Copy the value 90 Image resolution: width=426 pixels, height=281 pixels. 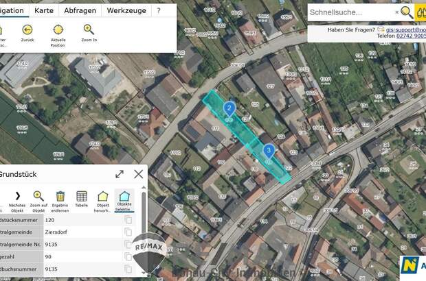pyautogui.click(x=128, y=256)
